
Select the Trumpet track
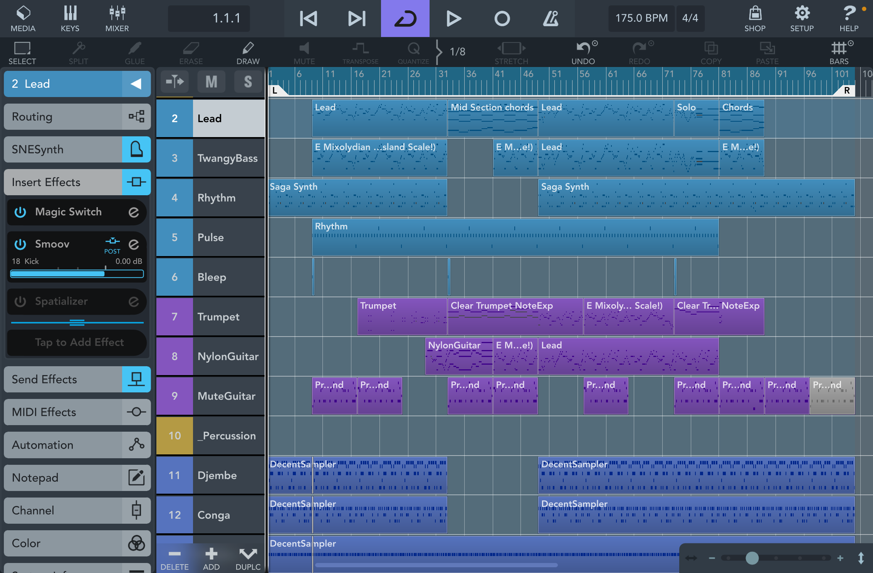tap(218, 317)
